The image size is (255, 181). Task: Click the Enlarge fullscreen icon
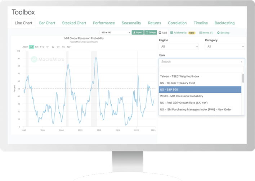pyautogui.click(x=147, y=32)
